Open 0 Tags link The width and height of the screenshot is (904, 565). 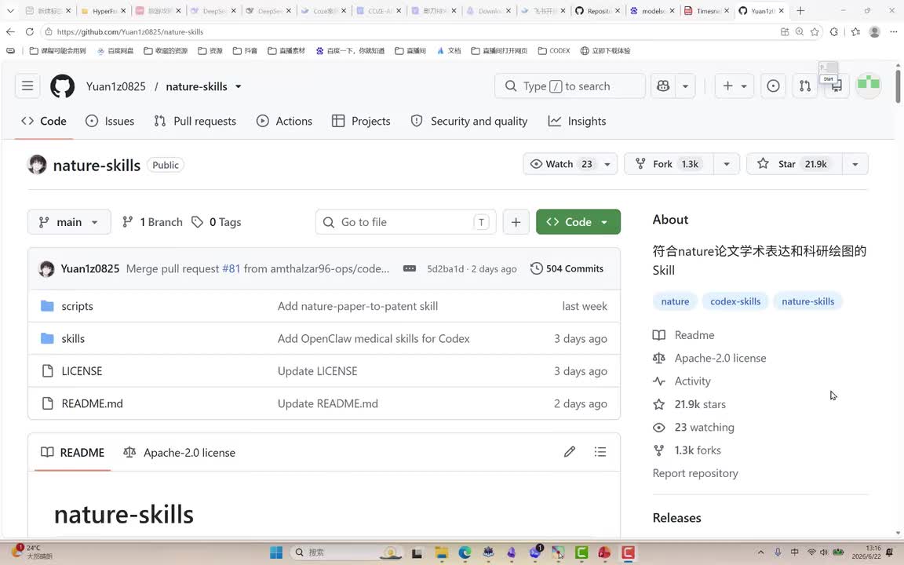click(x=217, y=222)
